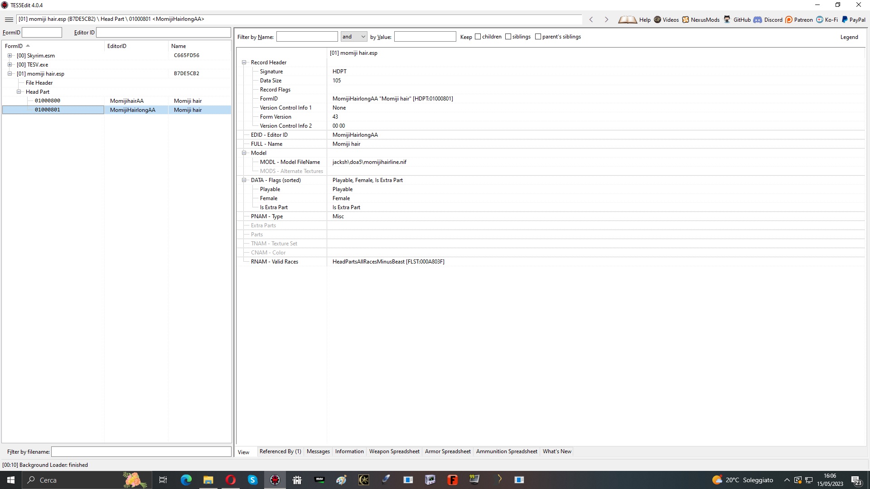Launch Microsoft Edge from taskbar
This screenshot has height=489, width=870.
coord(186,480)
